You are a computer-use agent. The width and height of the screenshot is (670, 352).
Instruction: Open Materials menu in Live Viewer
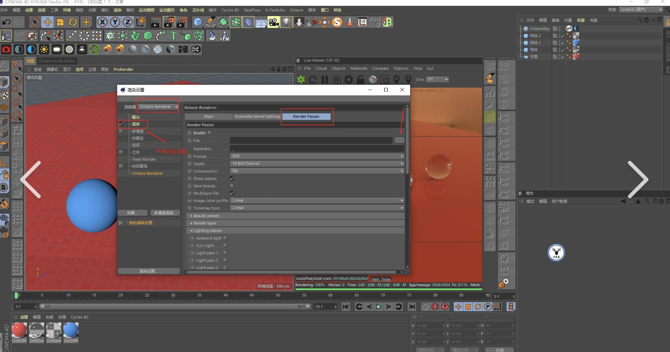point(359,69)
